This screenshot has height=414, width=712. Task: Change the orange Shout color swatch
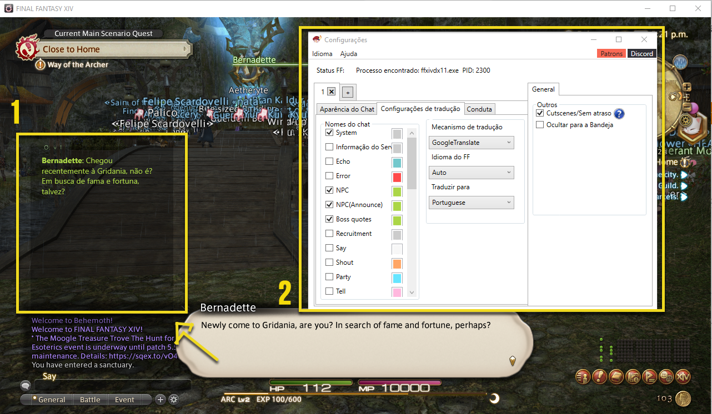pos(397,264)
